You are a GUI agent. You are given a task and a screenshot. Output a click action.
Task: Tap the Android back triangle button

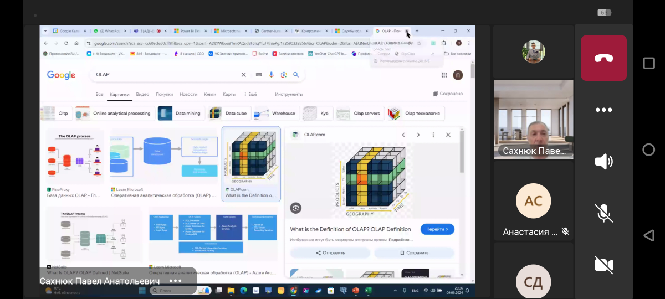coord(648,235)
